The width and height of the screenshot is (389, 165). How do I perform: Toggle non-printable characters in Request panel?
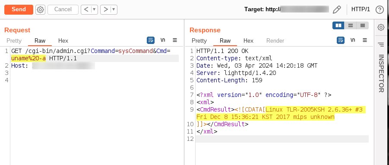pyautogui.click(x=163, y=40)
